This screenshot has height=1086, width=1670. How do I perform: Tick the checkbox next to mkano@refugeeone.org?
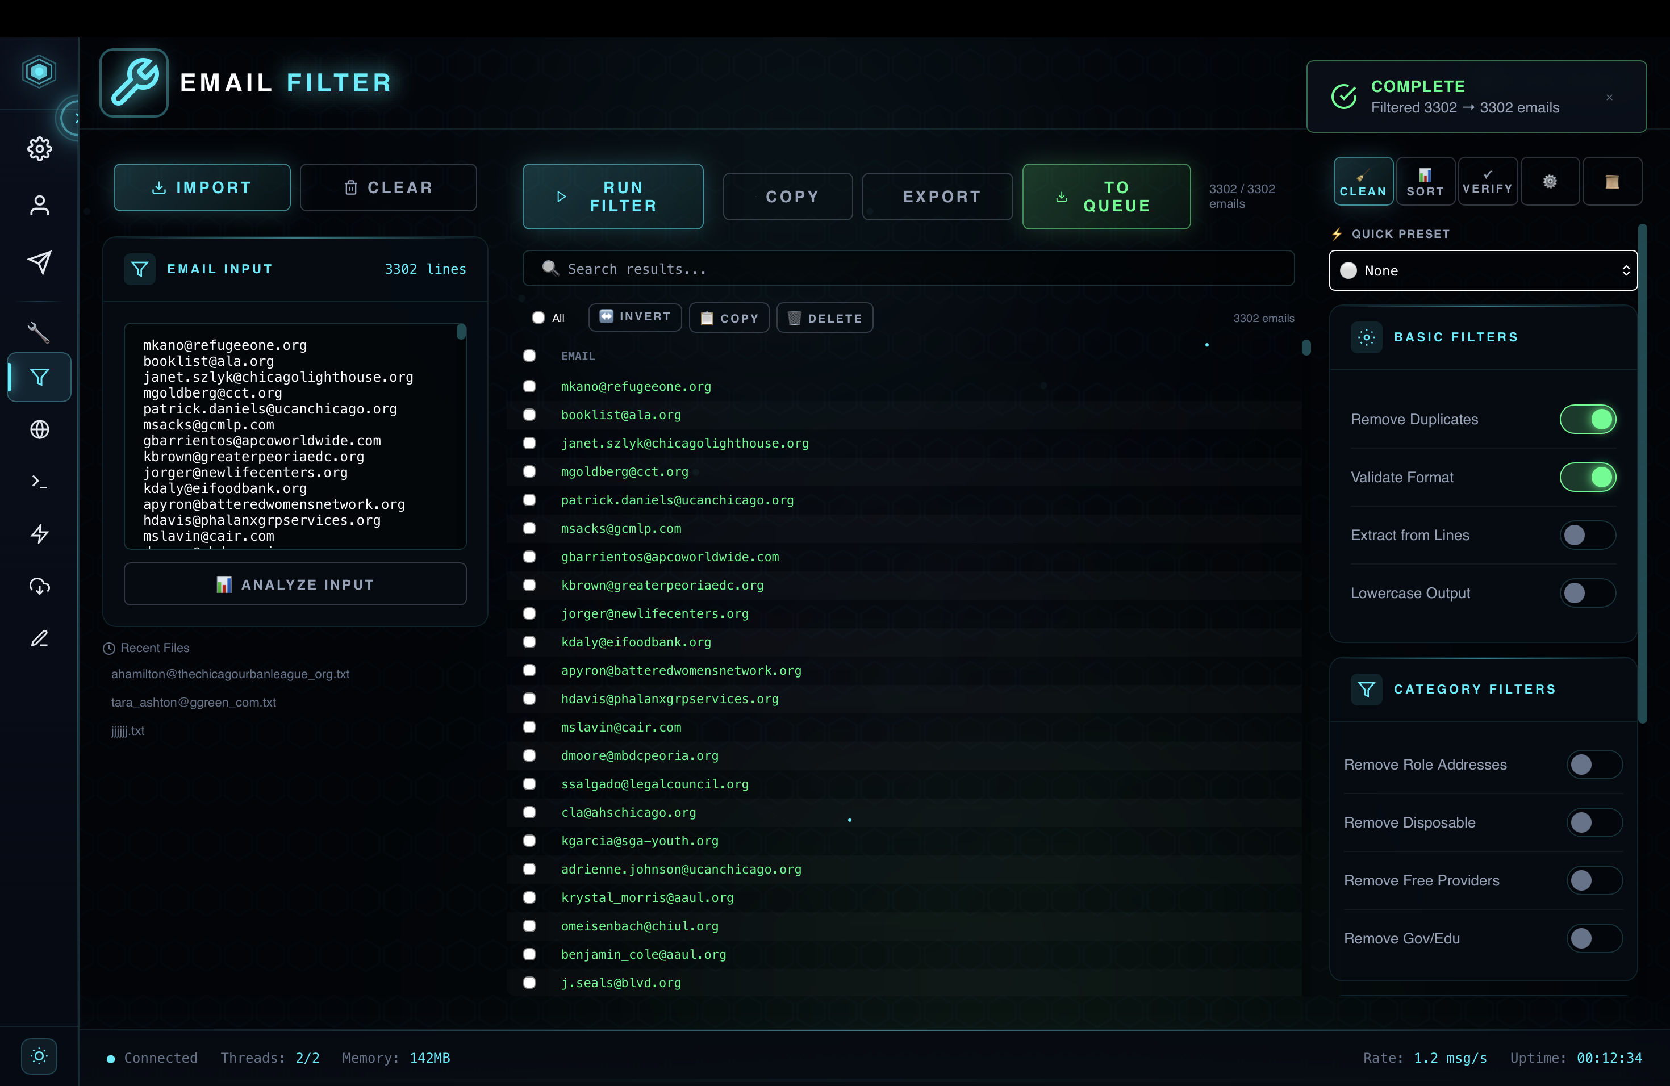[x=530, y=387]
